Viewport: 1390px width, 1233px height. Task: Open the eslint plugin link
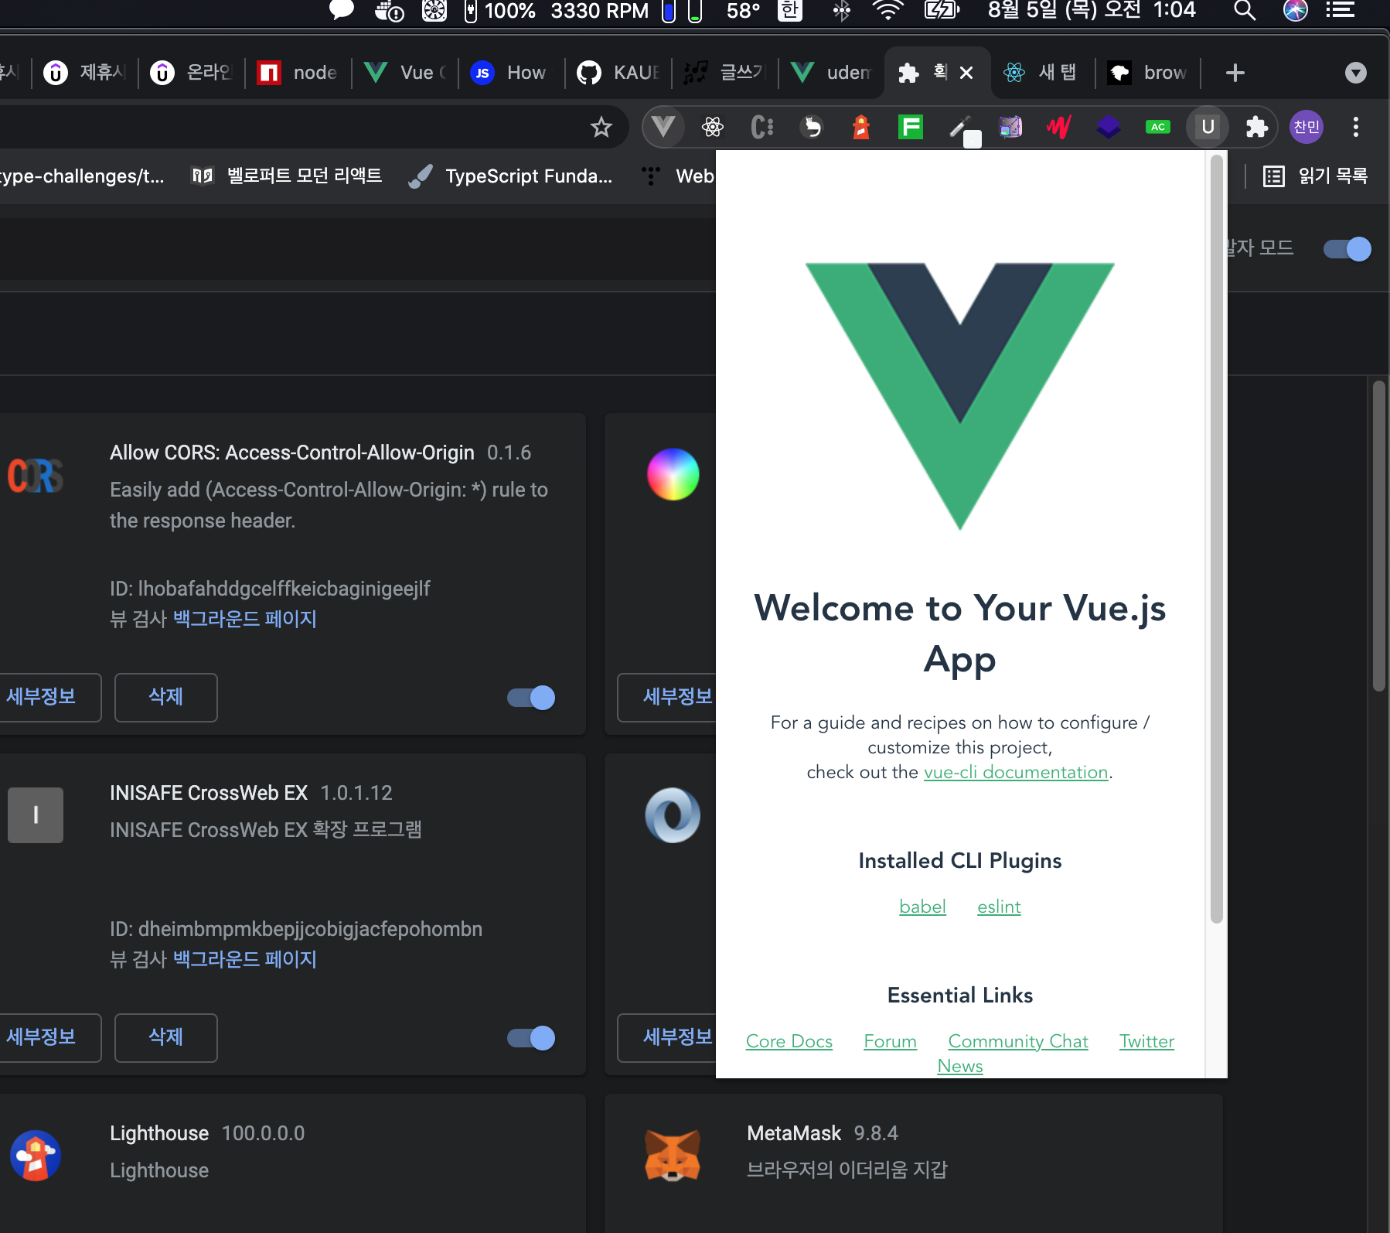click(x=999, y=907)
